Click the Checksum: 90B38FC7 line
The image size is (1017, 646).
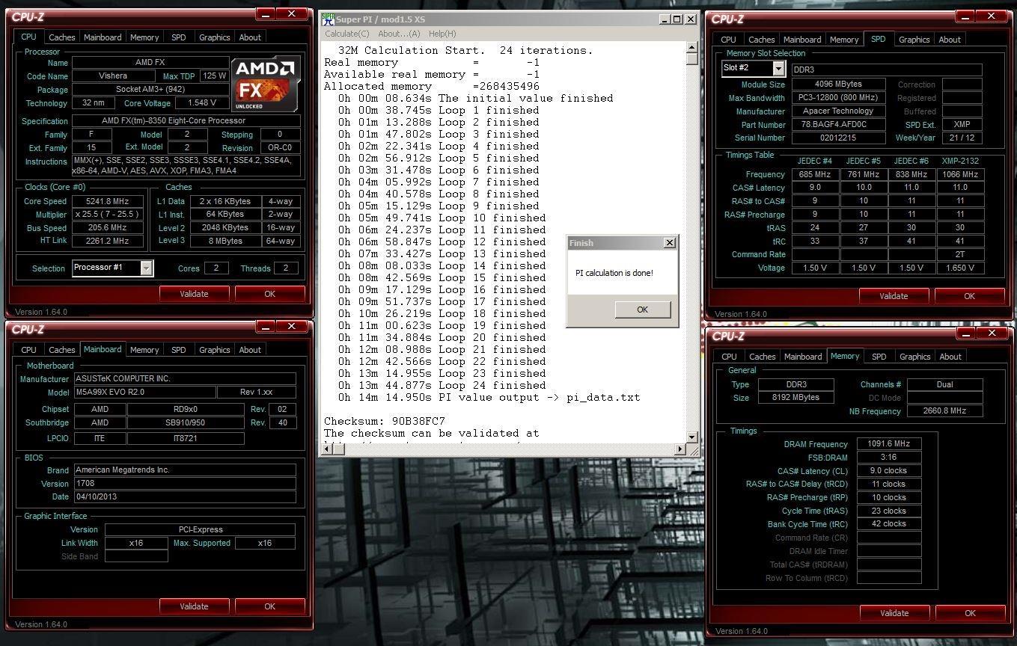(384, 421)
